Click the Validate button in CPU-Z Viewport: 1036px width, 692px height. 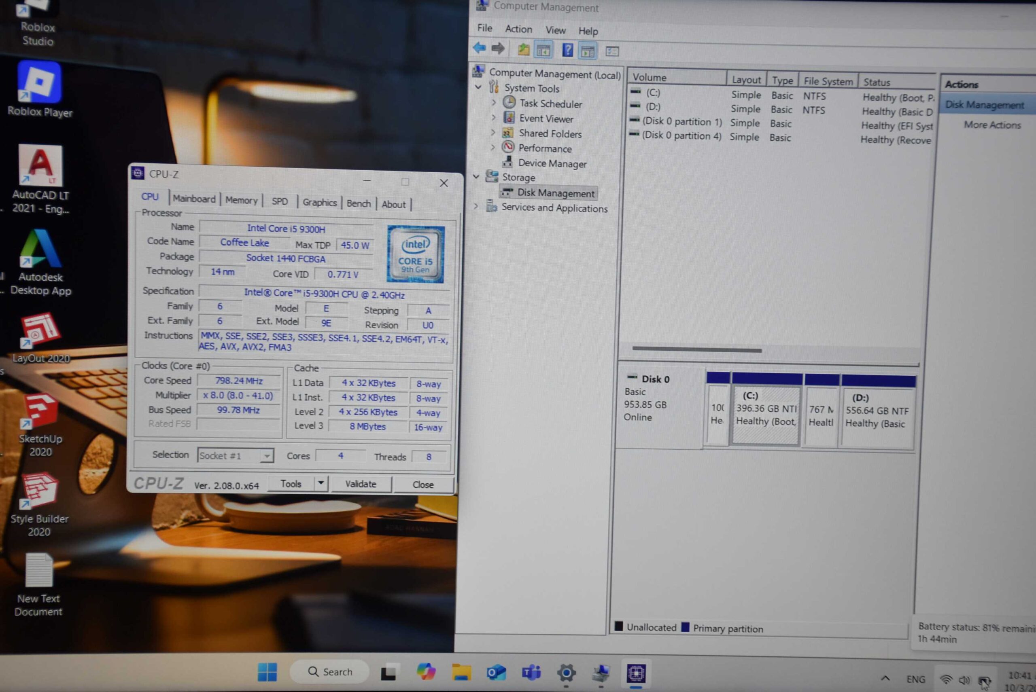[360, 484]
